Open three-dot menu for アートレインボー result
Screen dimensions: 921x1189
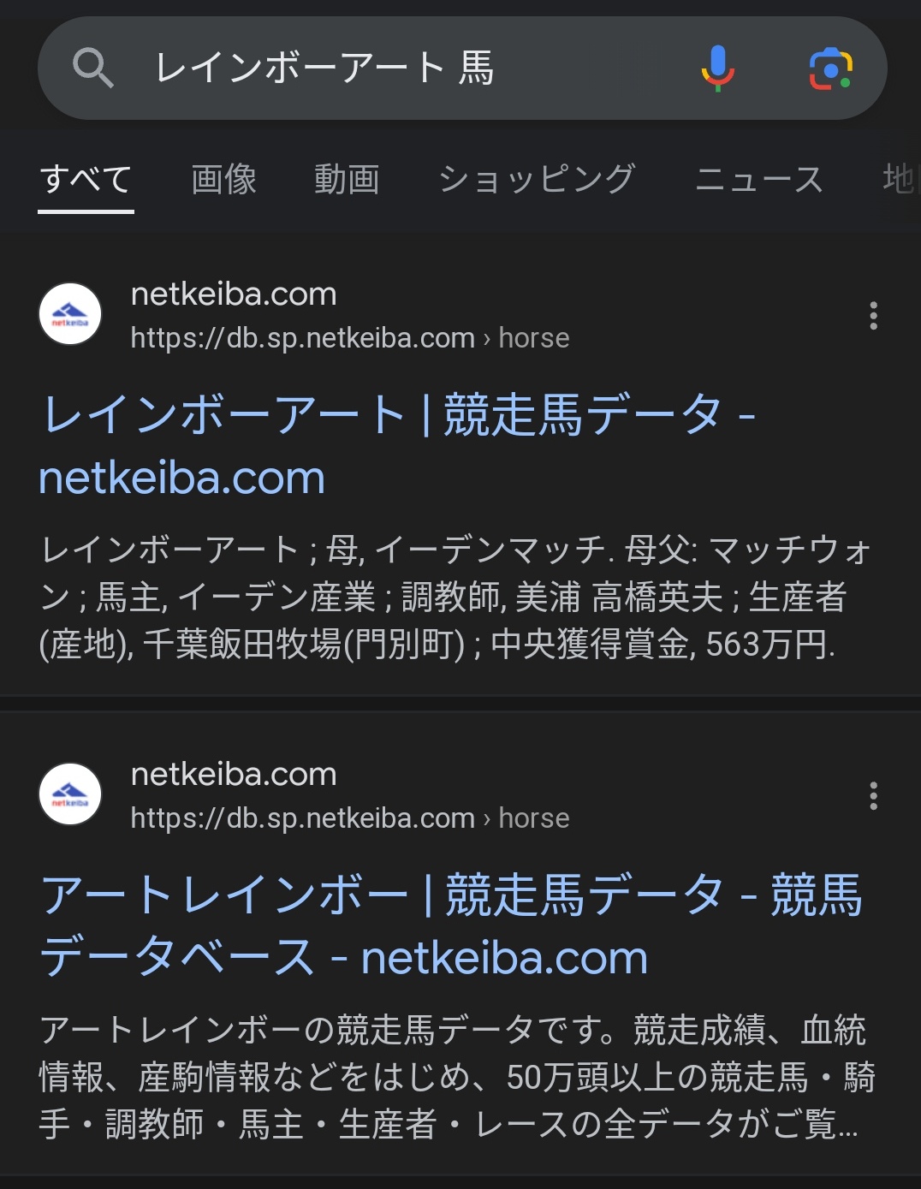[x=873, y=796]
